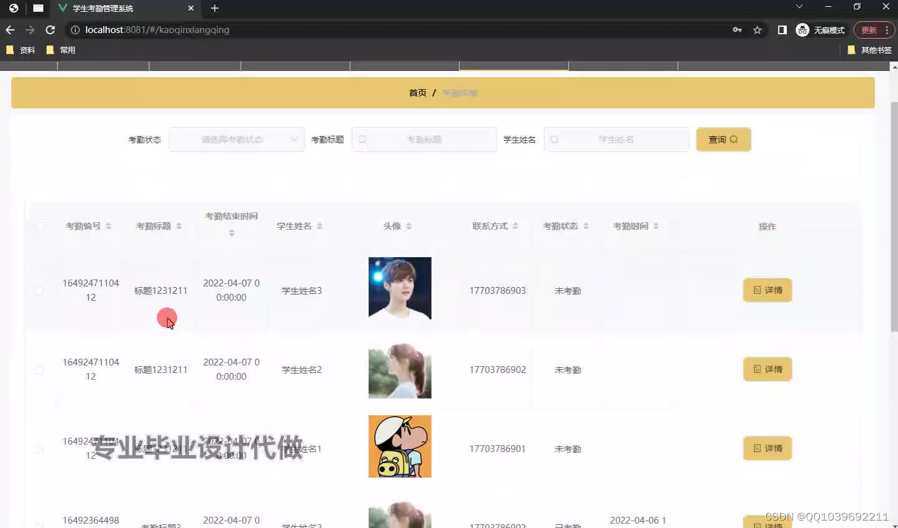Open 详情 for 学生姓名3
Screen dimensions: 898x528
[x=768, y=290]
